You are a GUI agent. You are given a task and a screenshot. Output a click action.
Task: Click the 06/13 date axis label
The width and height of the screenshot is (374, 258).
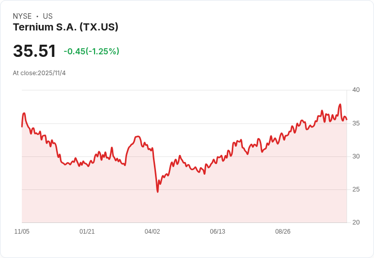(217, 232)
